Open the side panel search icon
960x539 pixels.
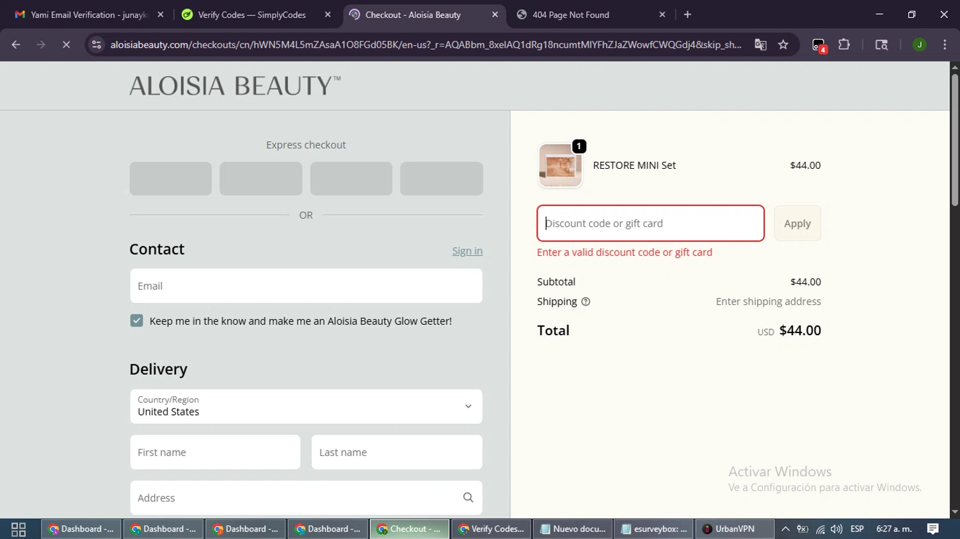pyautogui.click(x=881, y=45)
